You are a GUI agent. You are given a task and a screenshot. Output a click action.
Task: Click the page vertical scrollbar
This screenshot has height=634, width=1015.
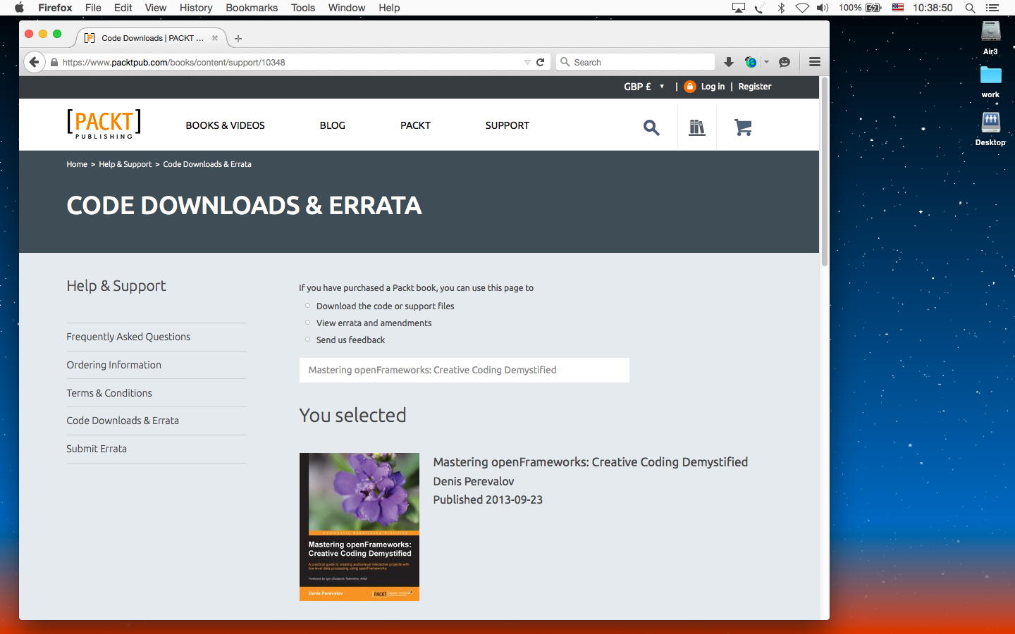click(824, 171)
